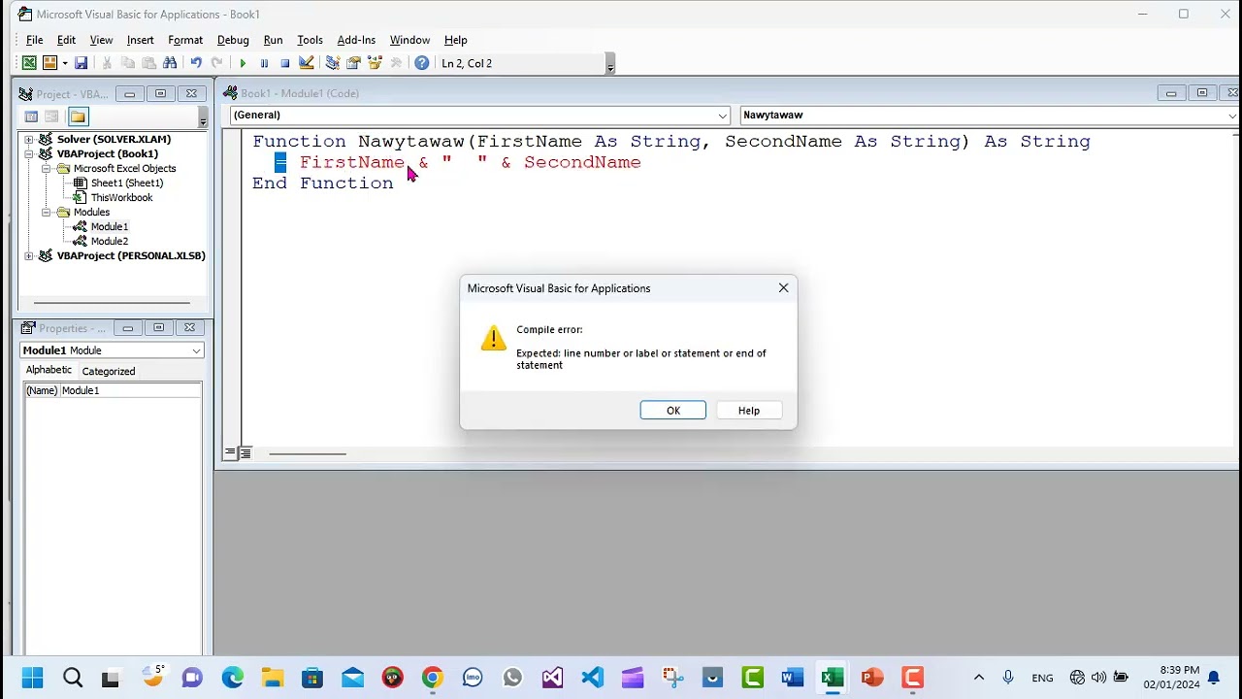The image size is (1242, 699).
Task: Save the workbook with the floppy icon
Action: click(x=82, y=63)
